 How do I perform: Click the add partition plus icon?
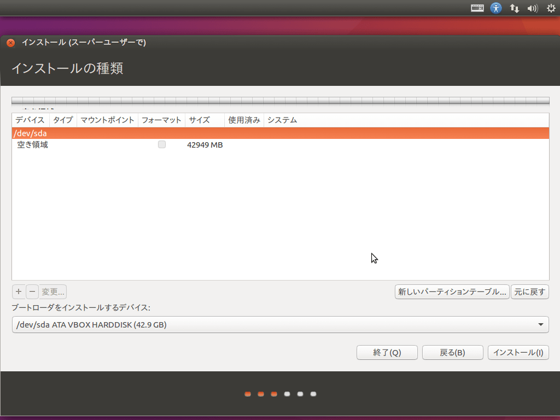pyautogui.click(x=18, y=291)
